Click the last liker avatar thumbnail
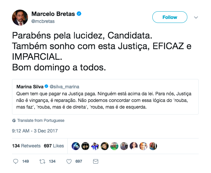Screen dimensions: 211x173 coord(153,146)
